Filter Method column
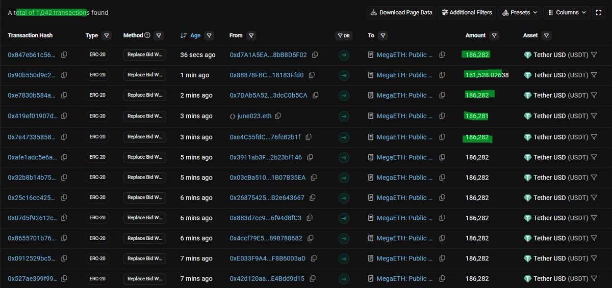Viewport: 612px width, 288px height. tap(159, 36)
